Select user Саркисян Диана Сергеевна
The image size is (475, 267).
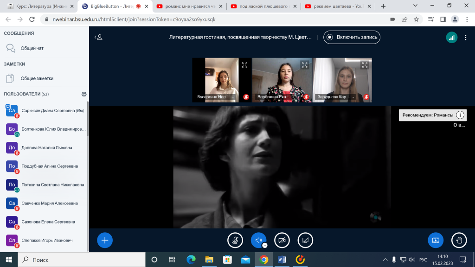click(45, 111)
